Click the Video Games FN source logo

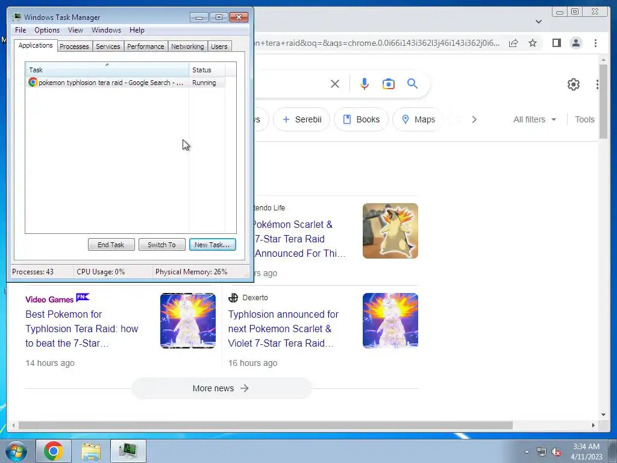(x=57, y=298)
